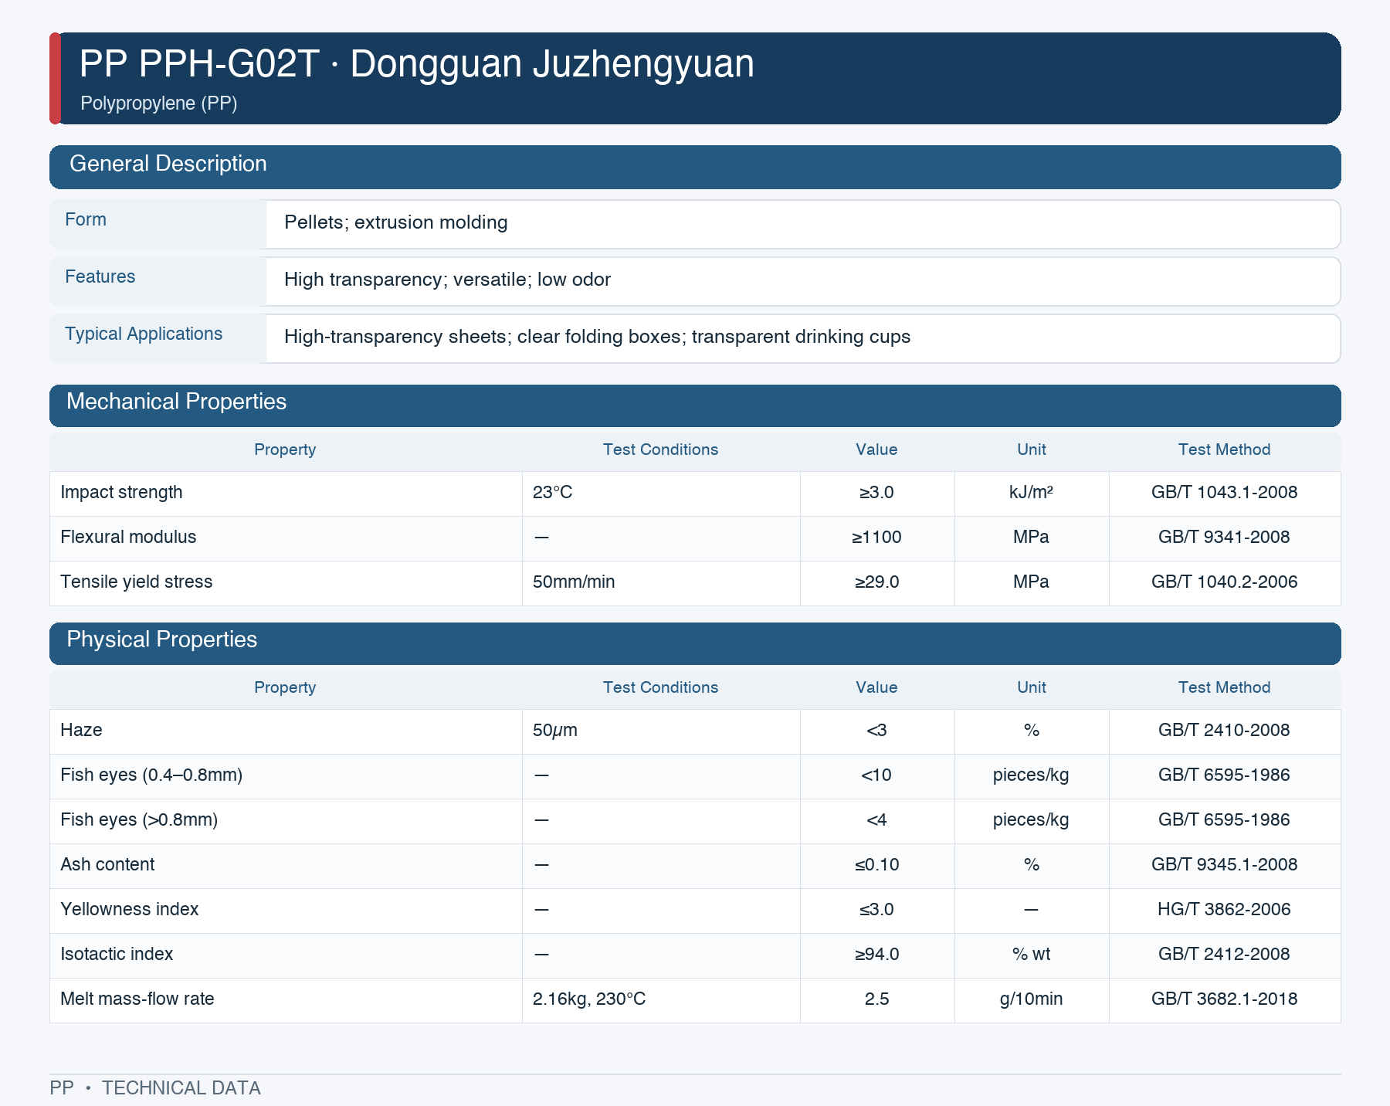Select the GB/T 1043.1-2008 test method
Screen dimensions: 1390x1106
[1224, 493]
